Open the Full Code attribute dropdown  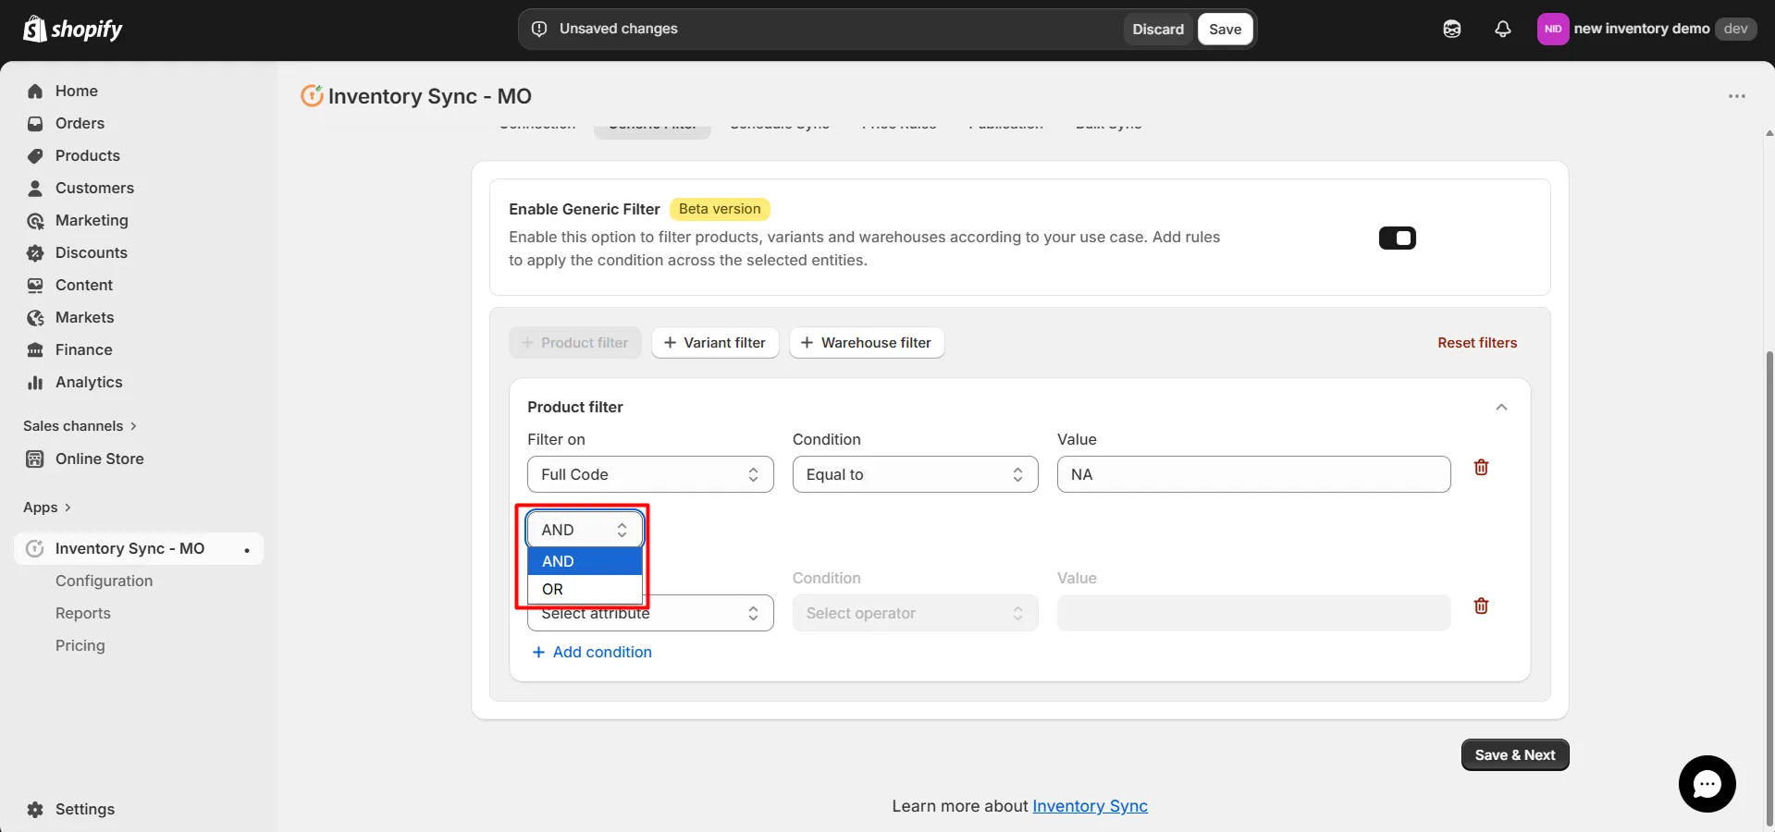(x=650, y=474)
